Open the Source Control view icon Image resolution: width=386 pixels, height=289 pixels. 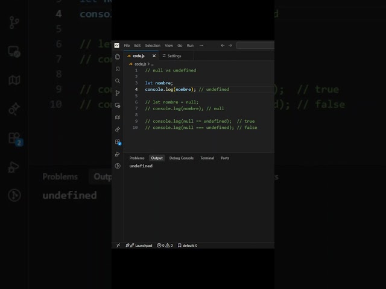(x=118, y=93)
